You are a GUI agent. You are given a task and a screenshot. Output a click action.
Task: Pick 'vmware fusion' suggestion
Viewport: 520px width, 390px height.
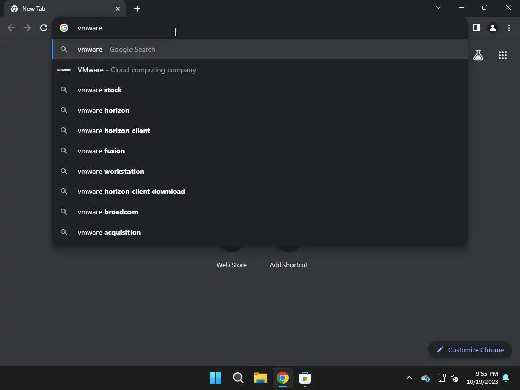pyautogui.click(x=260, y=151)
